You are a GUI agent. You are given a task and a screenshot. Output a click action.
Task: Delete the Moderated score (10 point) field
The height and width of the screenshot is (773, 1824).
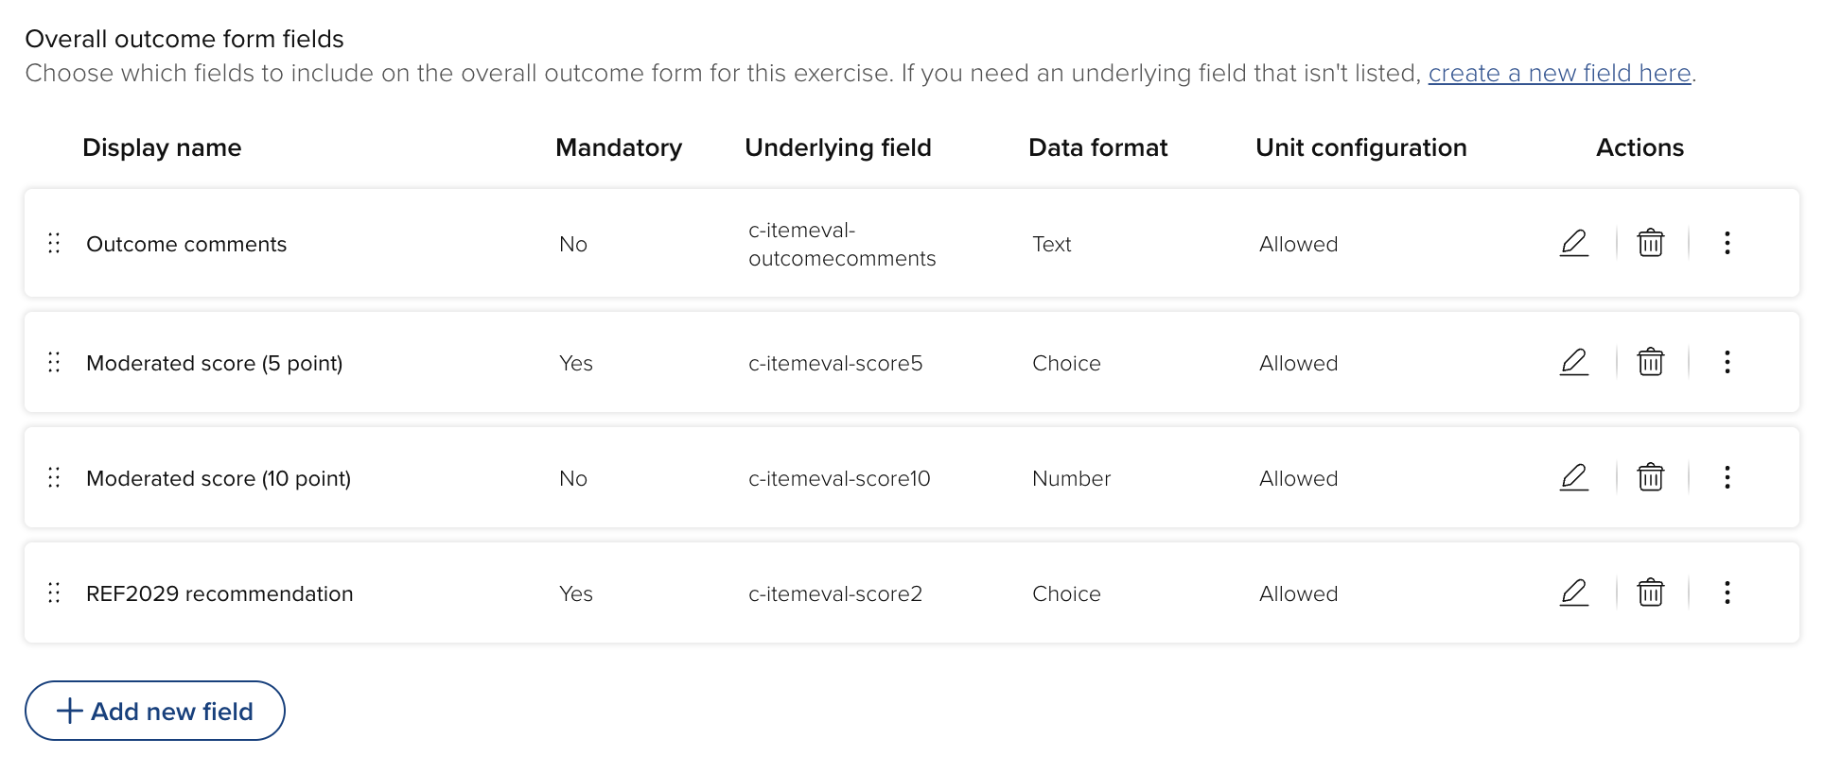click(1651, 477)
